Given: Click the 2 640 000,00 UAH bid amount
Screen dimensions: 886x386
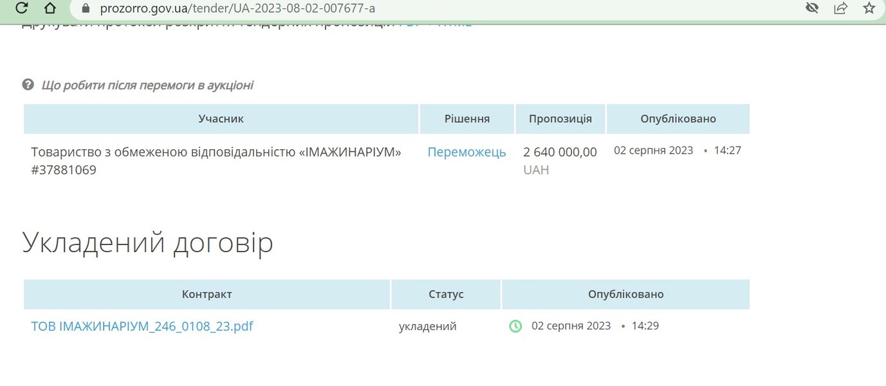Looking at the screenshot, I should [x=560, y=152].
